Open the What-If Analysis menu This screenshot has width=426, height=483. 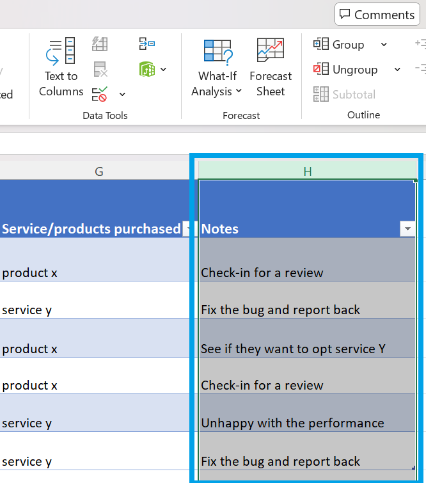click(x=217, y=67)
